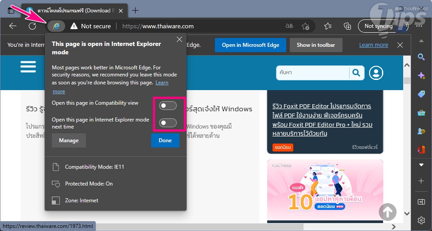Click Show in toolbar button

tap(316, 45)
